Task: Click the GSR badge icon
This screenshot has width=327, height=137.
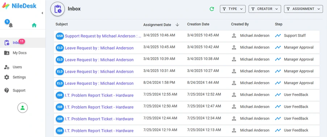Action: coord(60,36)
